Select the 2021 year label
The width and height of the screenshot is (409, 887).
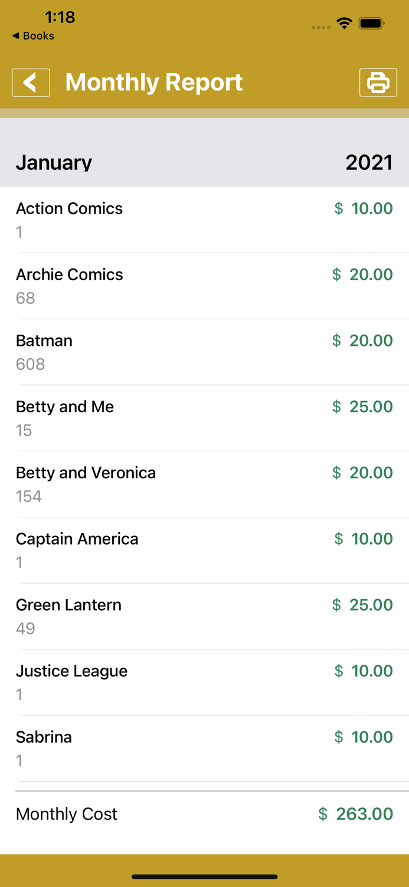[369, 162]
